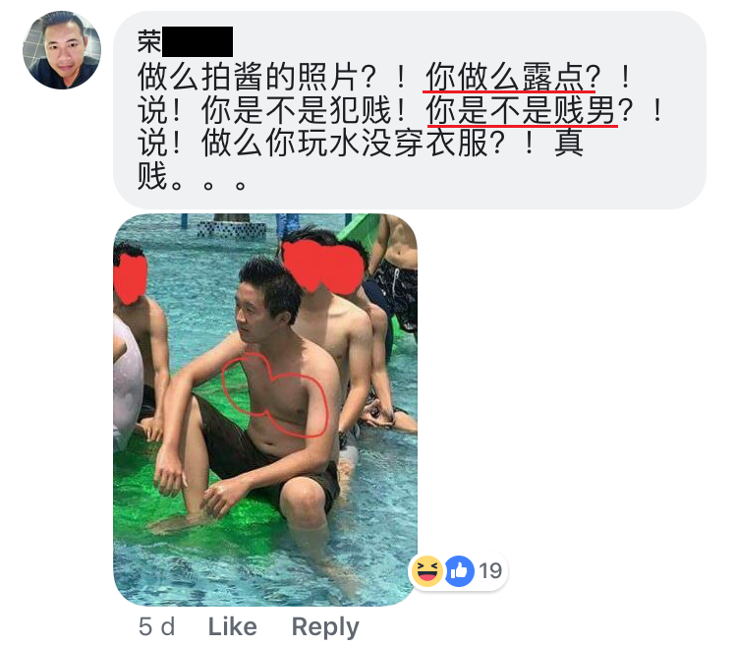
Task: Open the comment's 5 d timestamp
Action: tap(157, 626)
